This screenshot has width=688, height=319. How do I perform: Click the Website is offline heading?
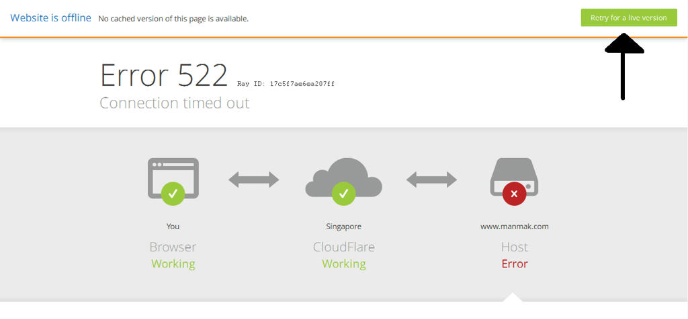(51, 18)
